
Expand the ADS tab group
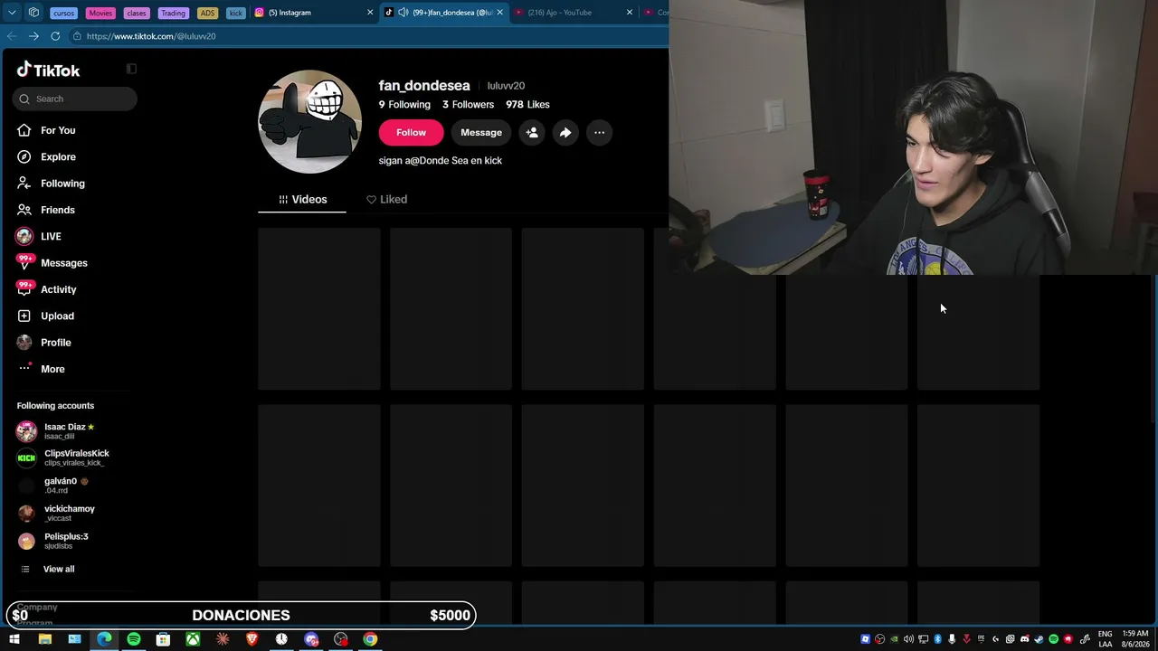click(x=207, y=13)
